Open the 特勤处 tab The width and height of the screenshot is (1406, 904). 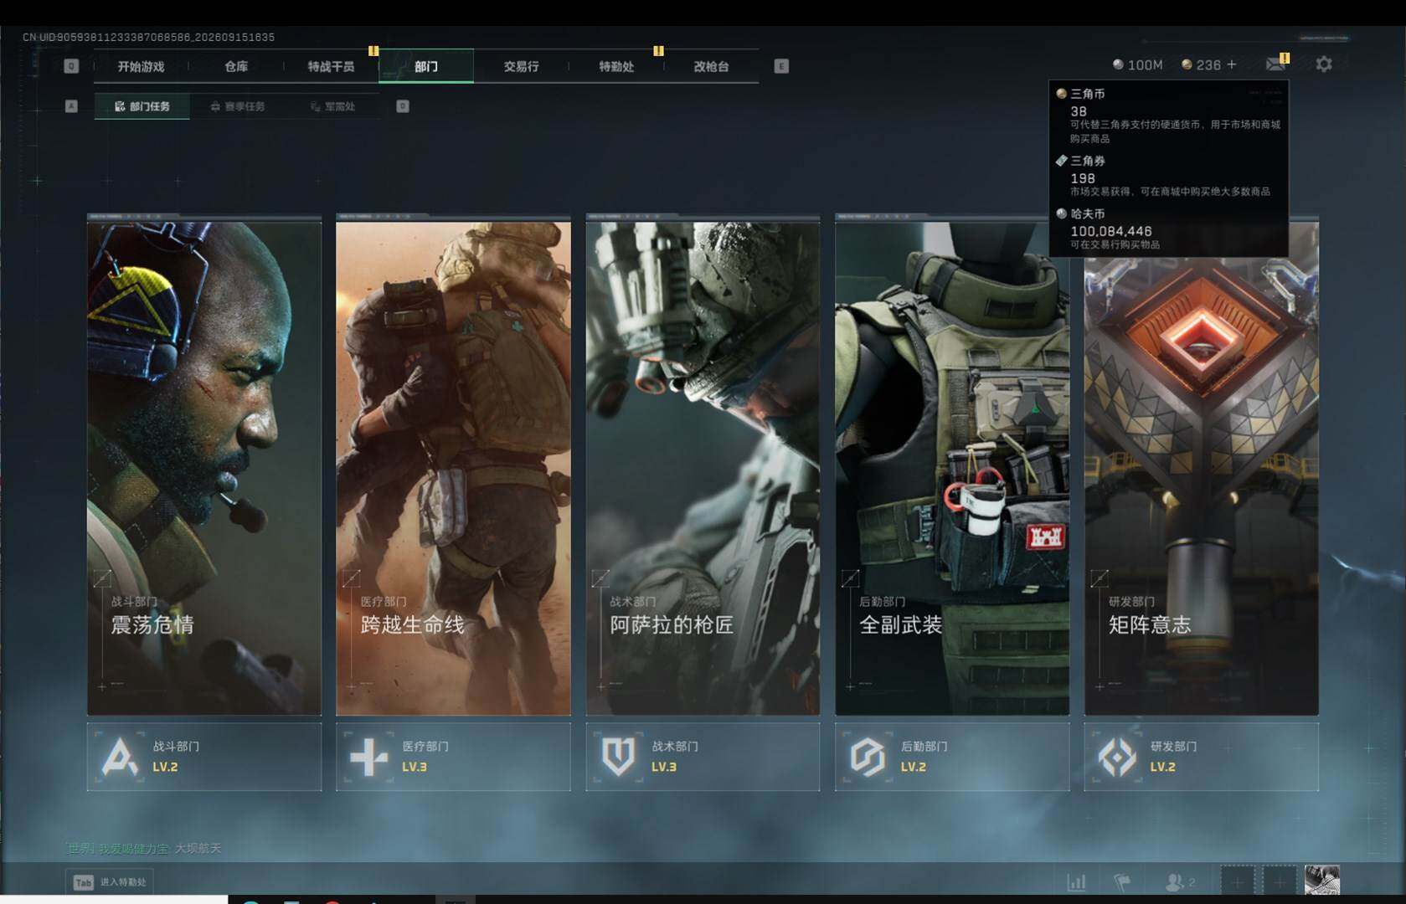[616, 66]
